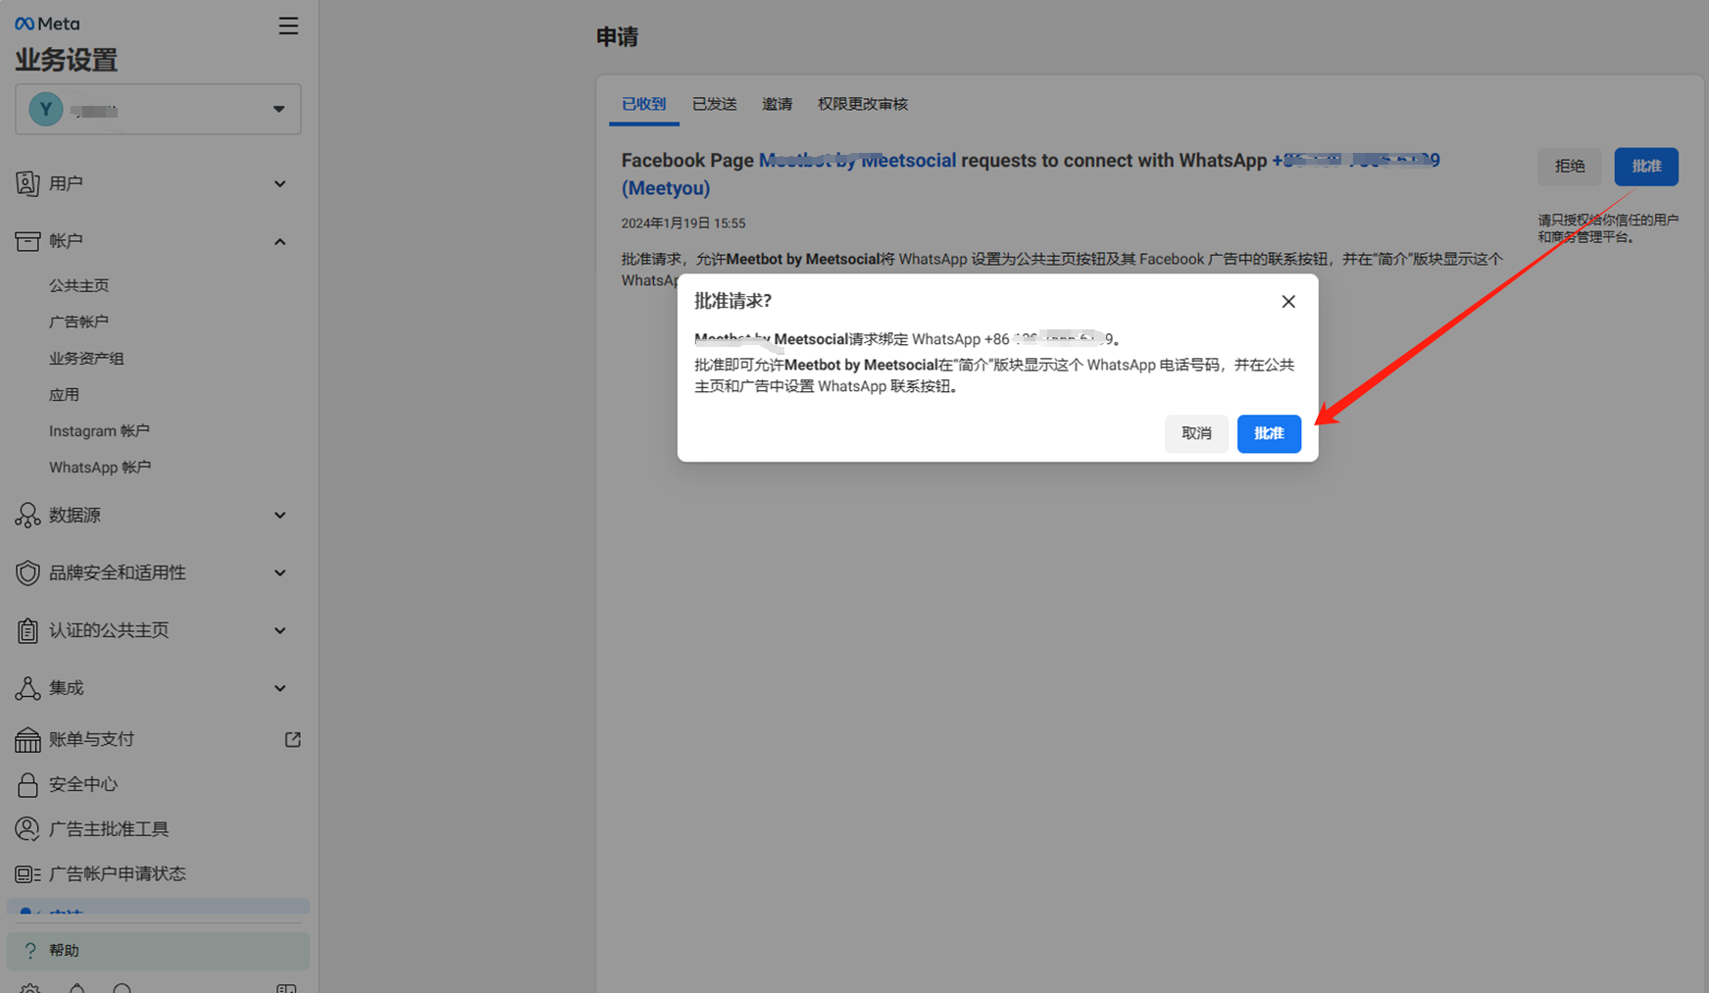Open 广告帐户 under 帐户
Screen dimensions: 1709x993
click(x=79, y=322)
